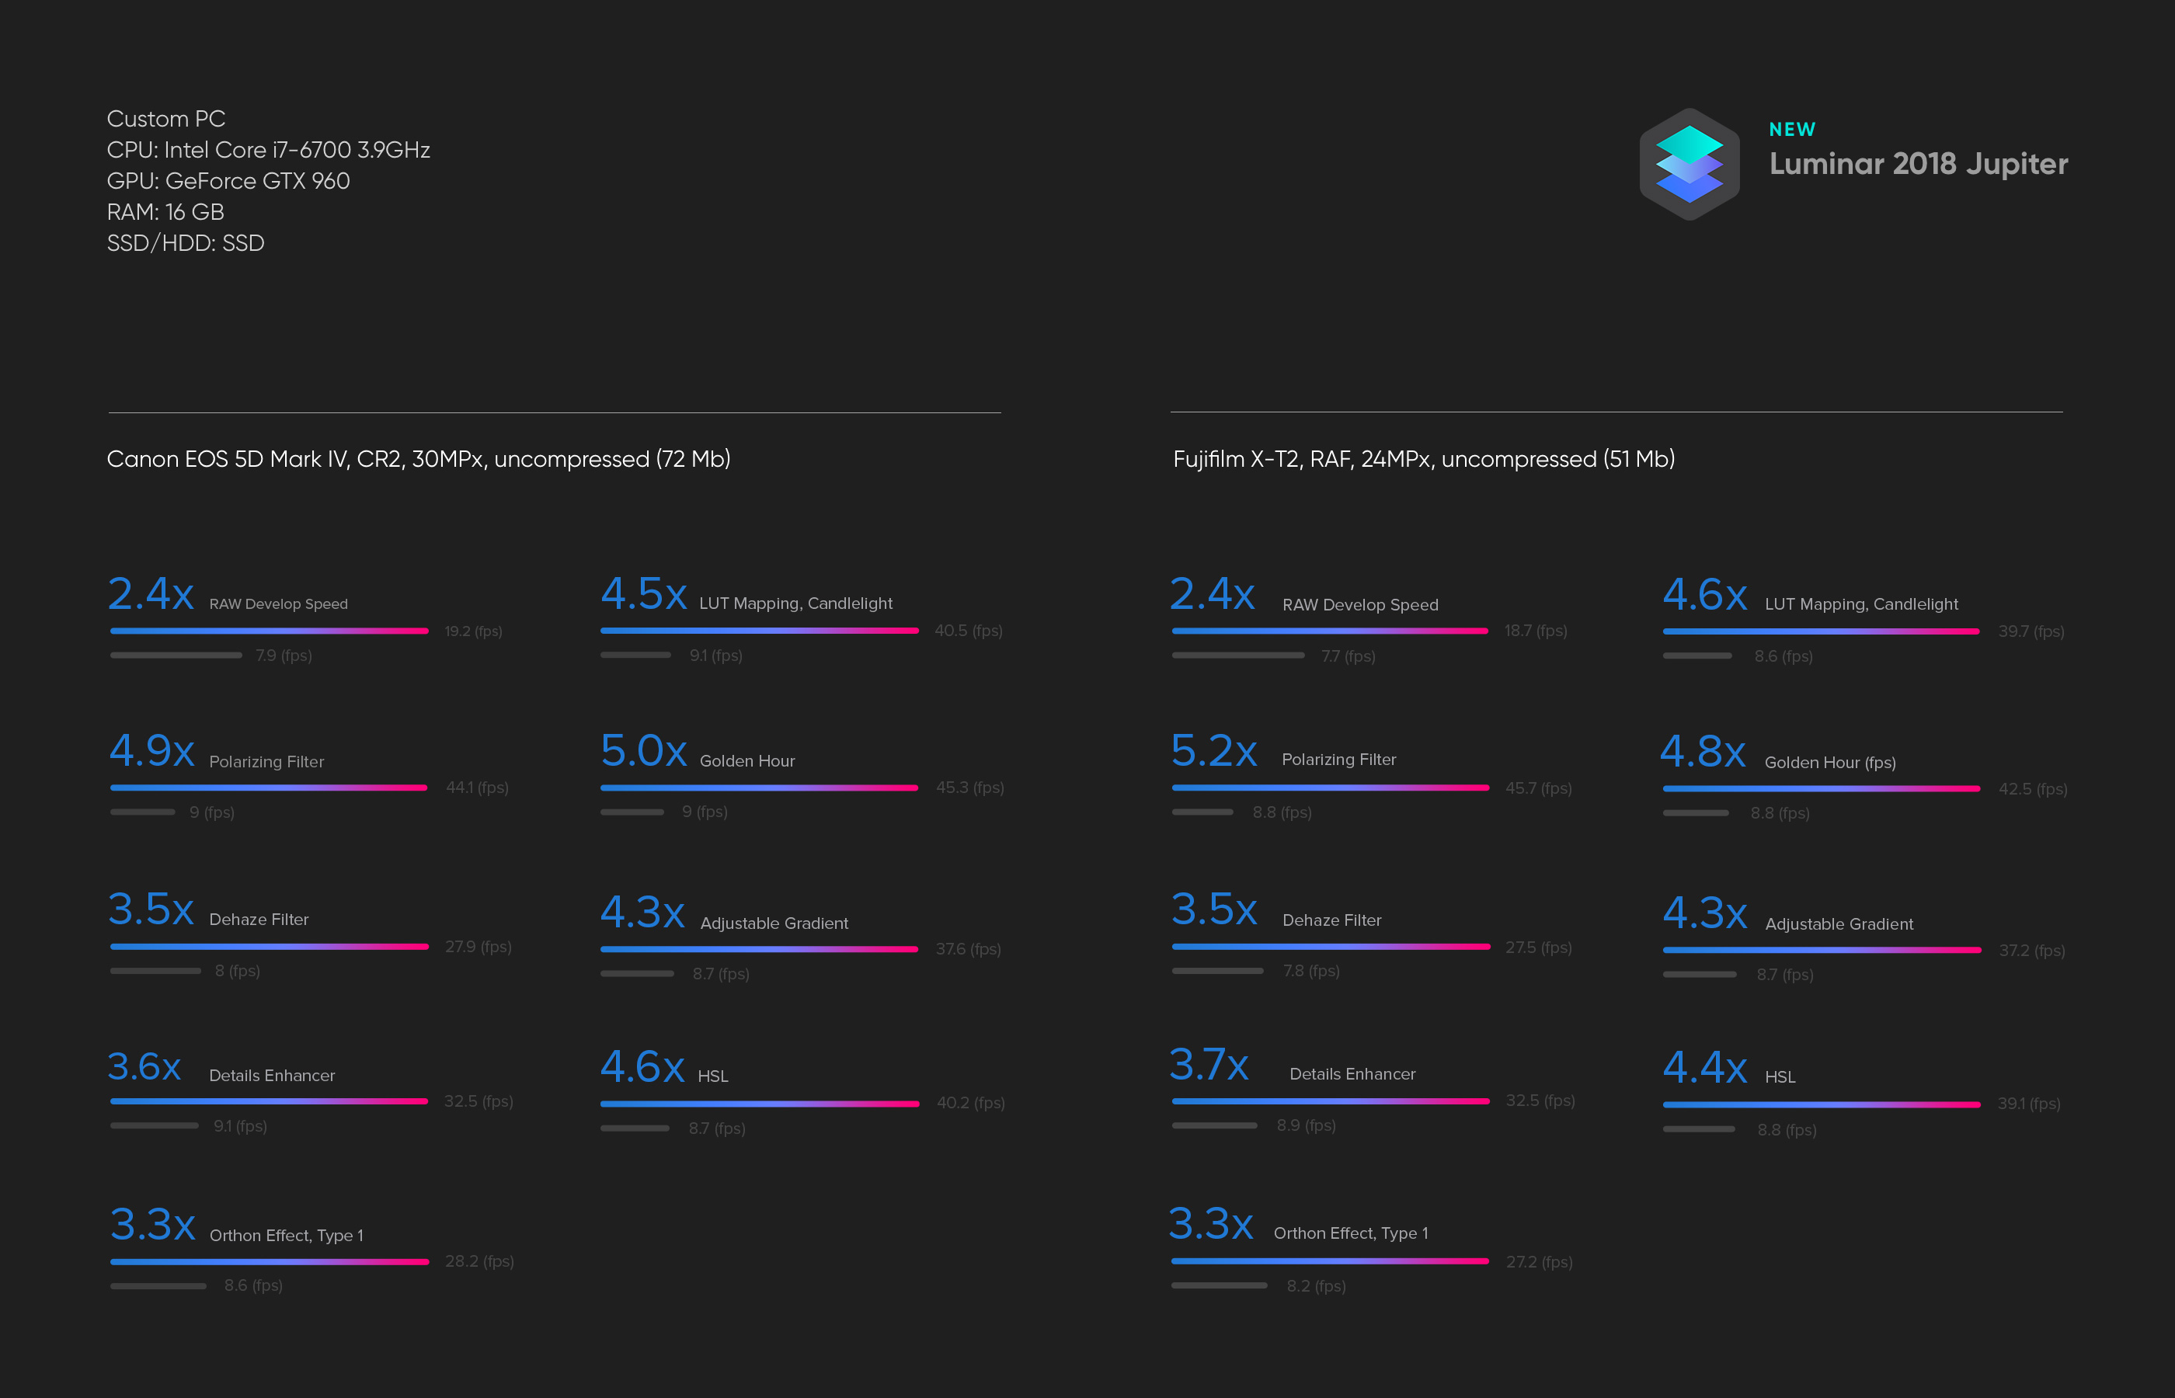Click the 5.0x Golden Hour multiplier

click(x=644, y=751)
